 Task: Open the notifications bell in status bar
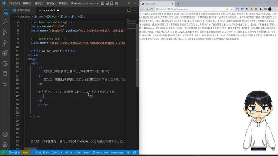point(134,153)
